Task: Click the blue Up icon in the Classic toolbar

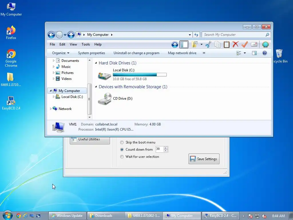Action: pyautogui.click(x=175, y=44)
